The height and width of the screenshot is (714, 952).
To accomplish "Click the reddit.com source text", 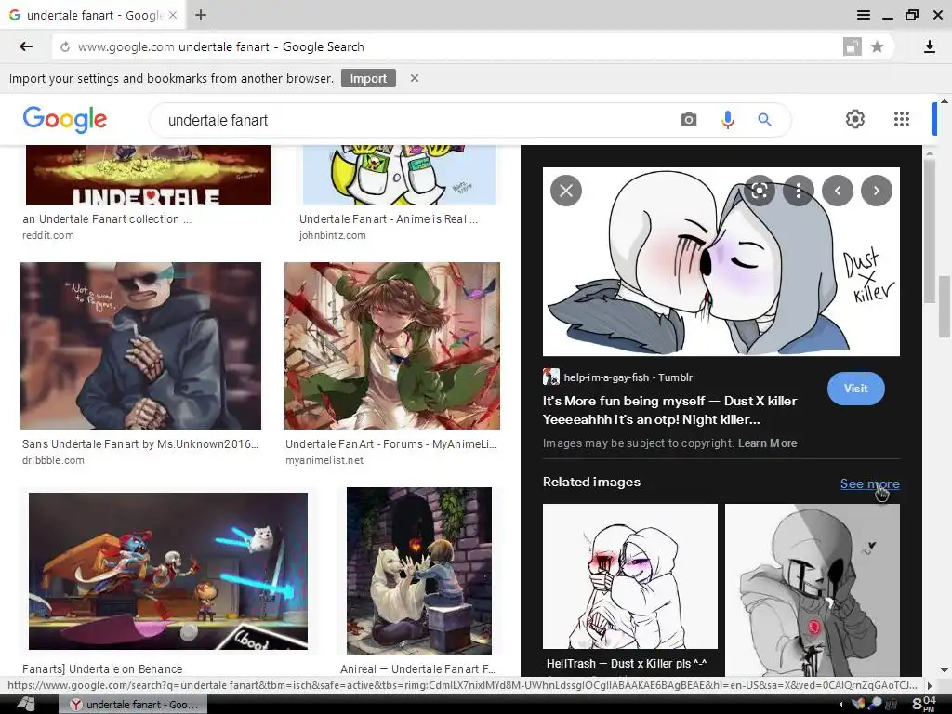I will [48, 235].
